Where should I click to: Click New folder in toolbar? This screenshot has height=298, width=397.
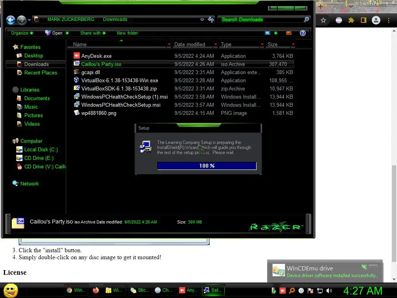coord(127,33)
